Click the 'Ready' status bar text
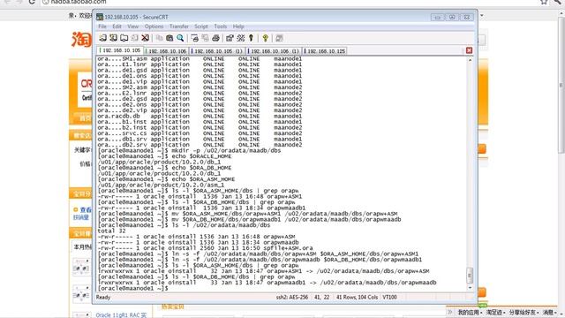The image size is (565, 318). (x=103, y=297)
